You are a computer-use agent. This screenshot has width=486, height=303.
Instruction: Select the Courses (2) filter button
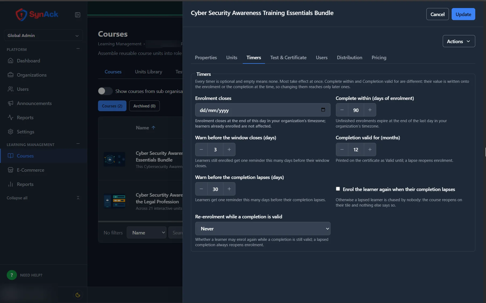tap(112, 106)
